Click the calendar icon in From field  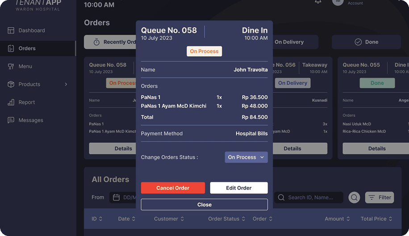[116, 197]
